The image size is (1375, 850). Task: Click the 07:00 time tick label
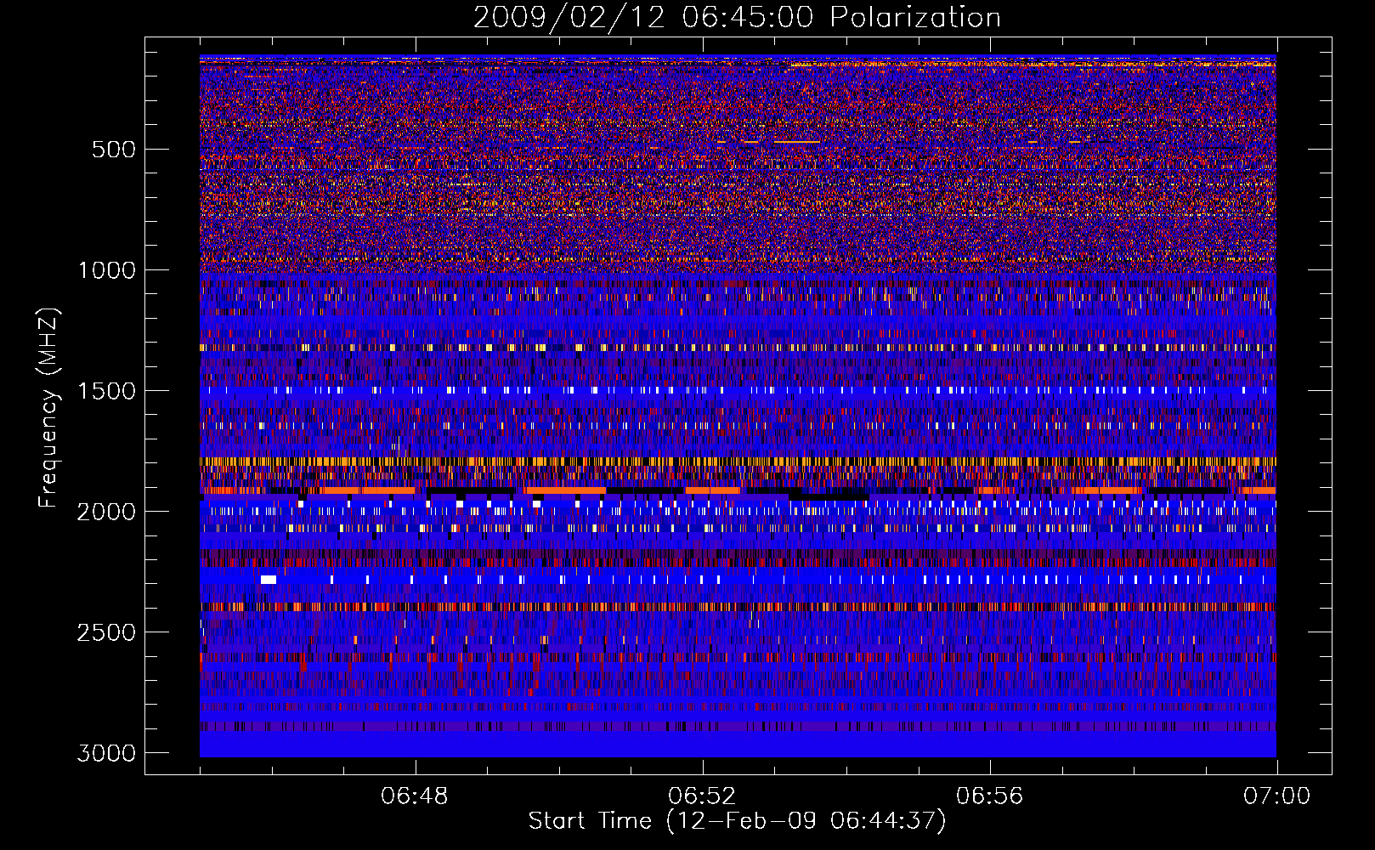click(1276, 796)
